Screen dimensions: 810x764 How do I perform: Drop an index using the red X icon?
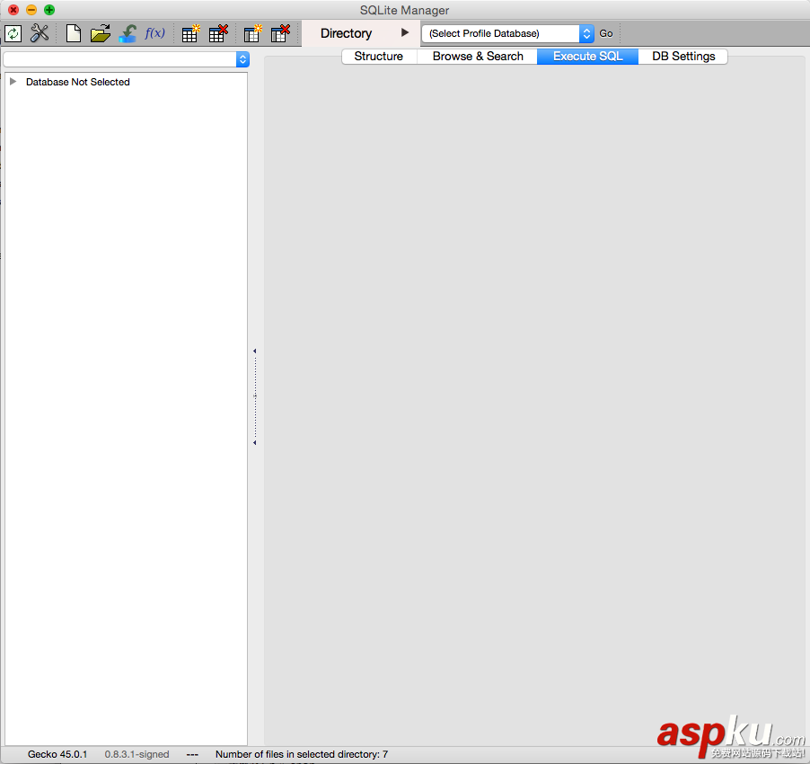280,33
